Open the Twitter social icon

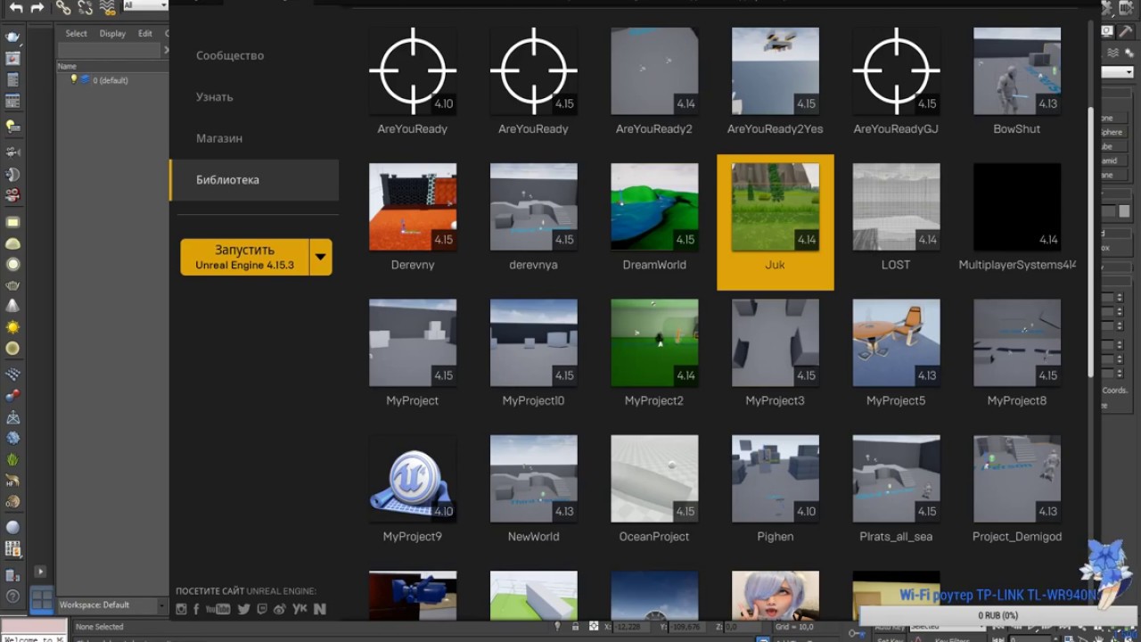pyautogui.click(x=244, y=609)
